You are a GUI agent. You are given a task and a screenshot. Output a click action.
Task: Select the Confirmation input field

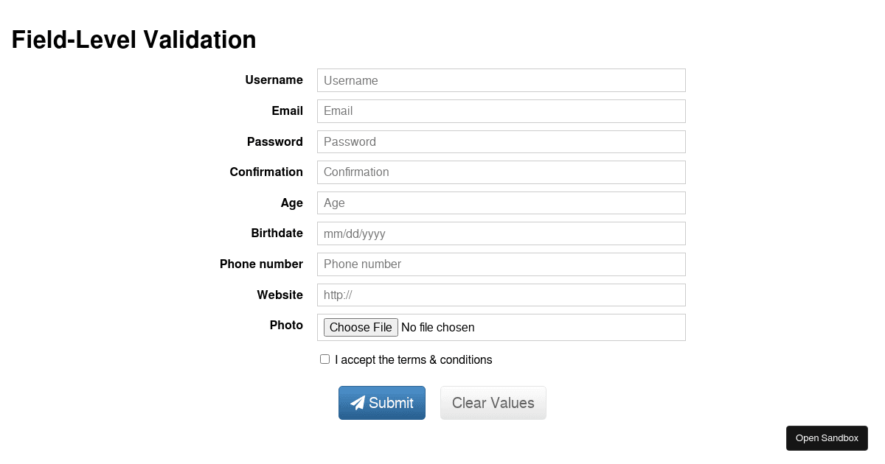coord(502,172)
